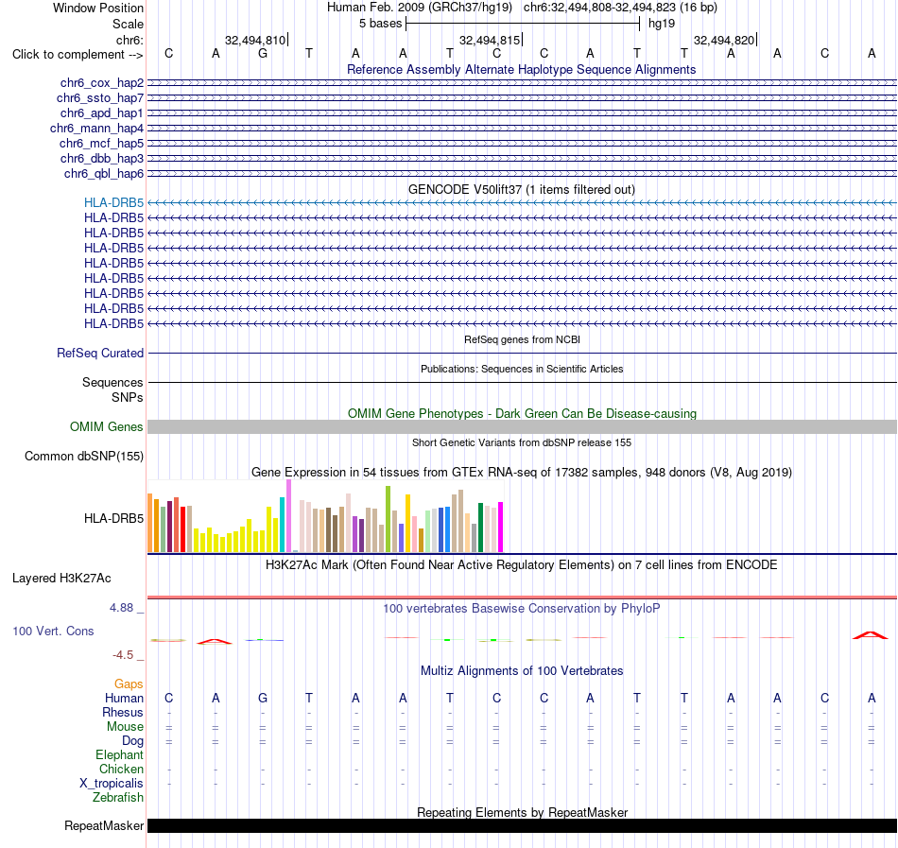Click the 'Rhesus' species label
This screenshot has width=898, height=848.
point(123,713)
